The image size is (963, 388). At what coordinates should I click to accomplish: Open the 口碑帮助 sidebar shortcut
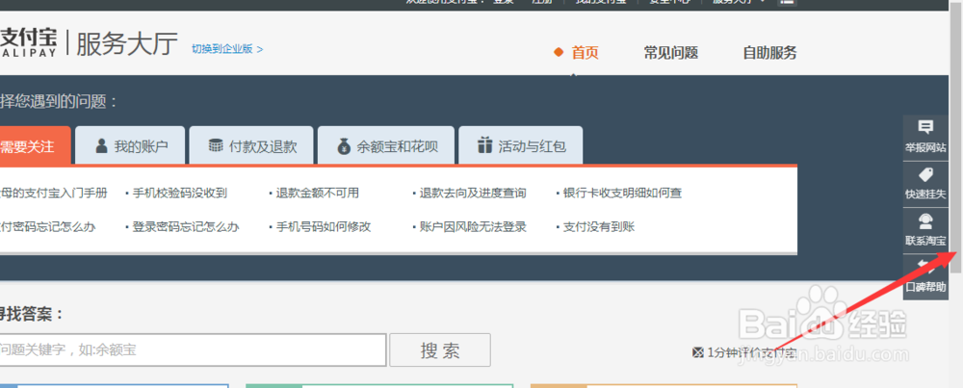tap(925, 277)
